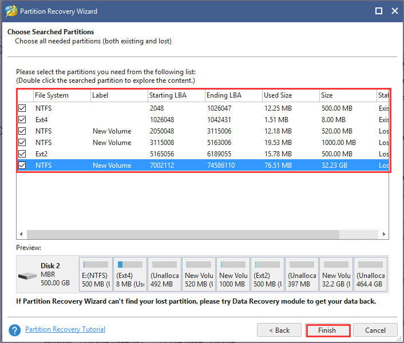Sort by Label column header
This screenshot has width=404, height=343.
coord(119,95)
